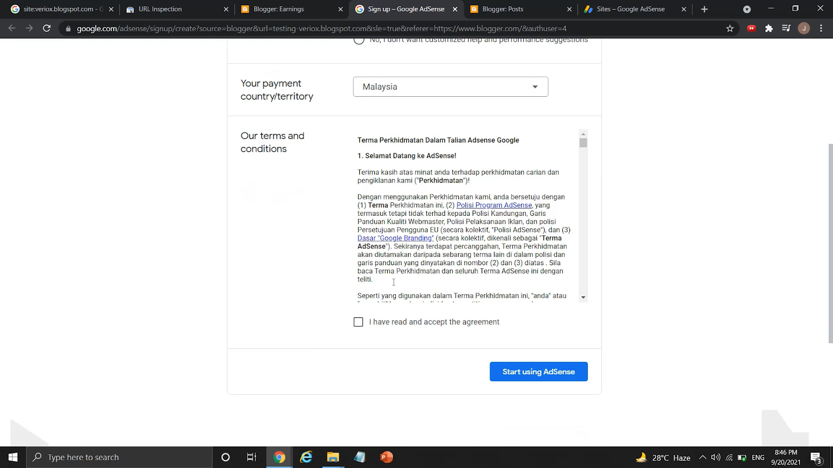Open the media control playlist icon

pyautogui.click(x=786, y=29)
